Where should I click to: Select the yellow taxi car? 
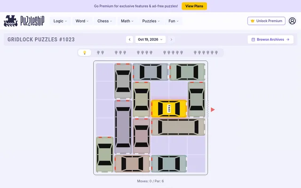(x=169, y=109)
